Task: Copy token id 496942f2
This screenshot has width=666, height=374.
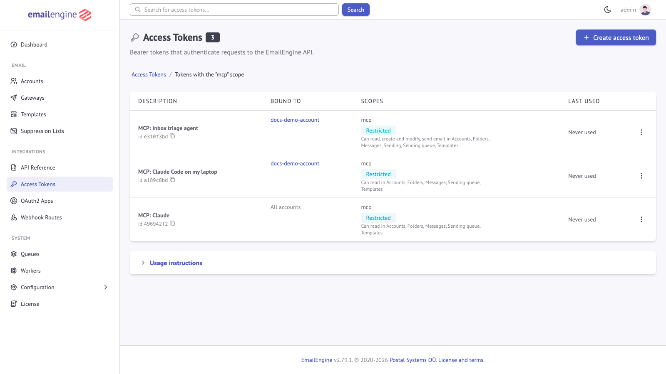Action: point(172,224)
